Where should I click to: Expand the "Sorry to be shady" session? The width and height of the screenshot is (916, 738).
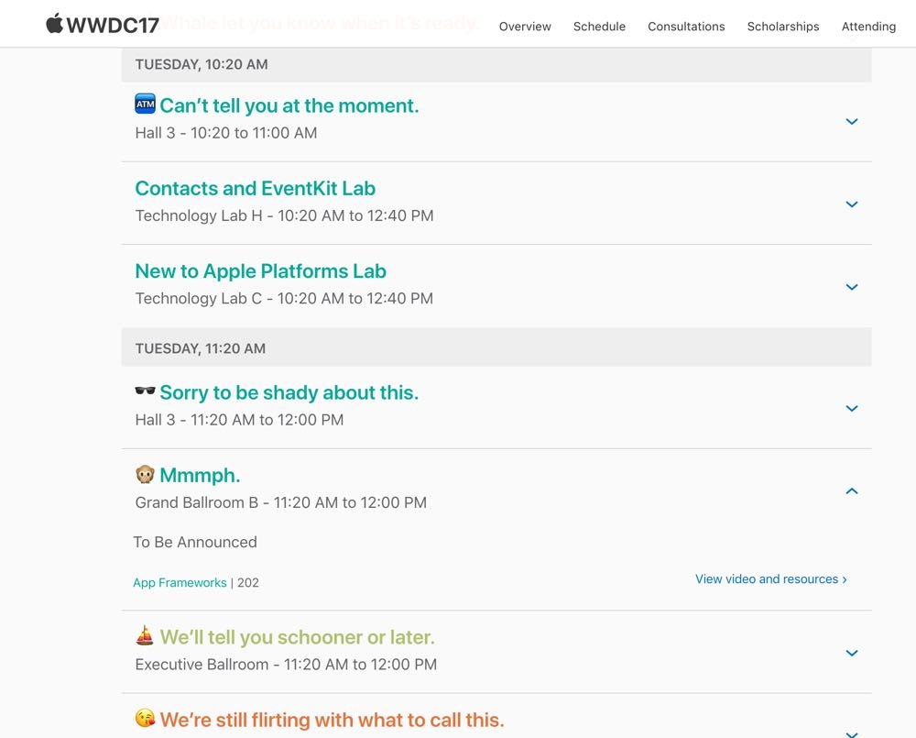coord(852,408)
